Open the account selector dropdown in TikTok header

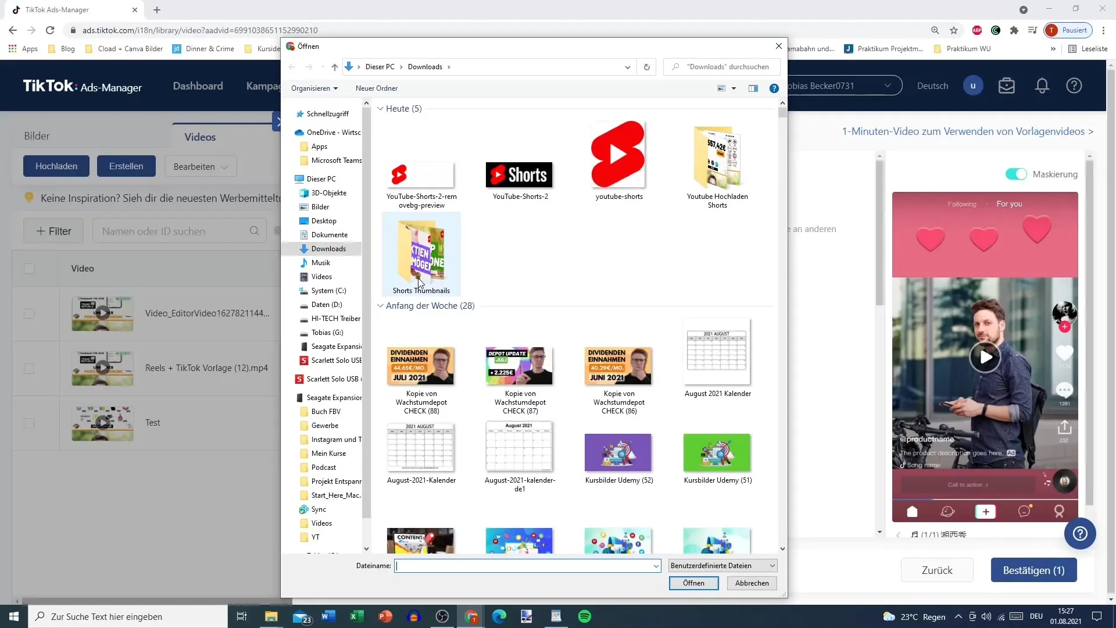(844, 86)
